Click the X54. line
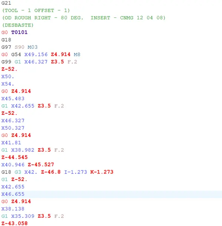The image size is (222, 226). (x=8, y=84)
